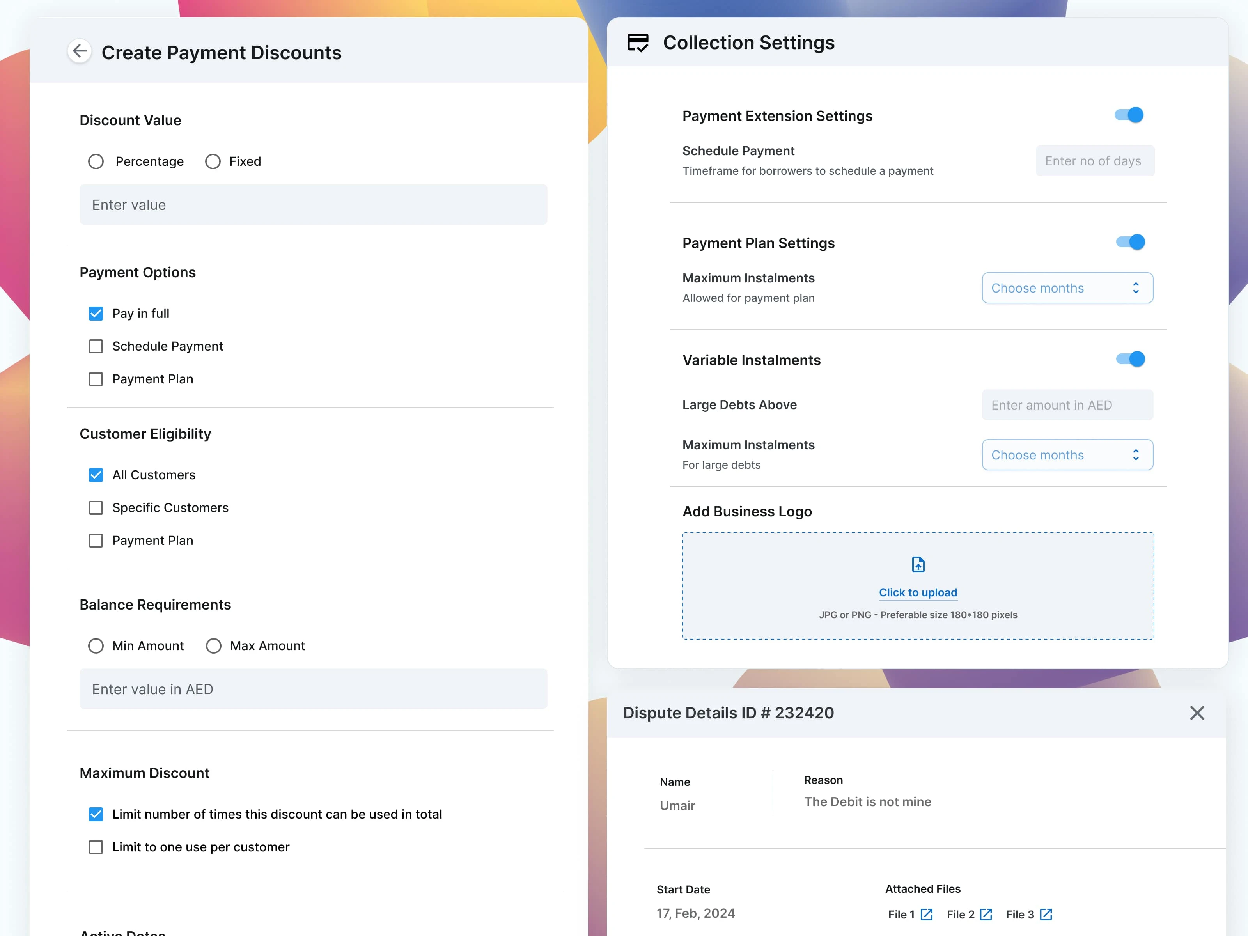Select the Percentage discount option
Viewport: 1248px width, 936px height.
96,161
